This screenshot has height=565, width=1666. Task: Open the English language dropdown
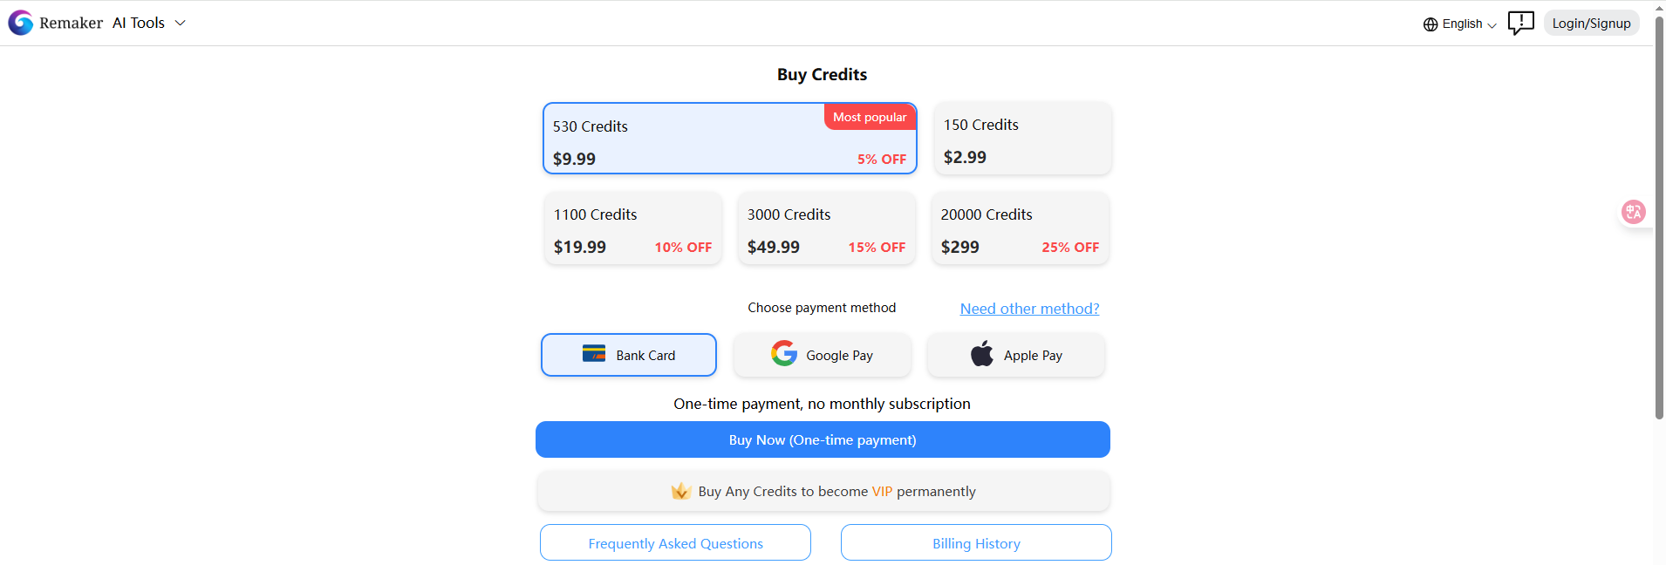[1460, 24]
